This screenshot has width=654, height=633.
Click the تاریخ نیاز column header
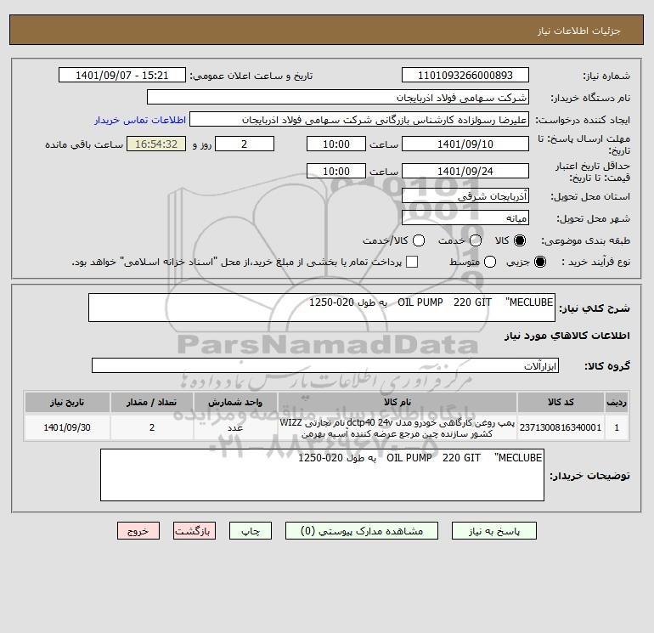click(x=67, y=402)
